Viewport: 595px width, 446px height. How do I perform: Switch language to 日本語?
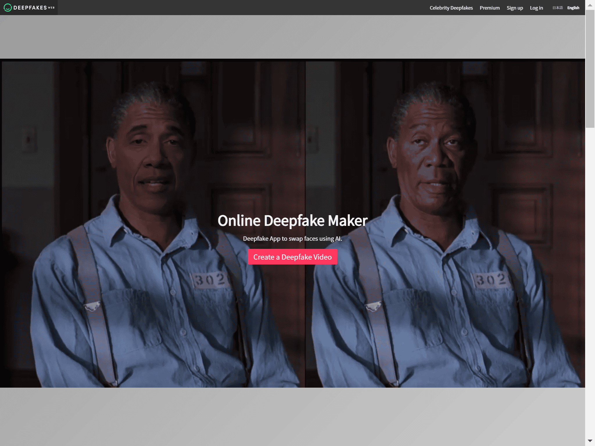(x=558, y=8)
